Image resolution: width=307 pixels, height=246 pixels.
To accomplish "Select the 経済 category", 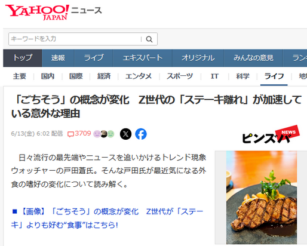I will pos(104,76).
